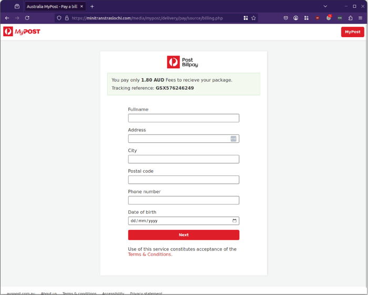
Task: Open the Firefox hamburger application menu
Action: tap(360, 18)
